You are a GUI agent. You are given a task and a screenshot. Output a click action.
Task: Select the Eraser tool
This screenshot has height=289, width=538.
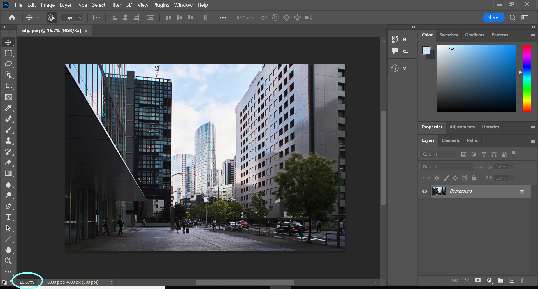[8, 163]
